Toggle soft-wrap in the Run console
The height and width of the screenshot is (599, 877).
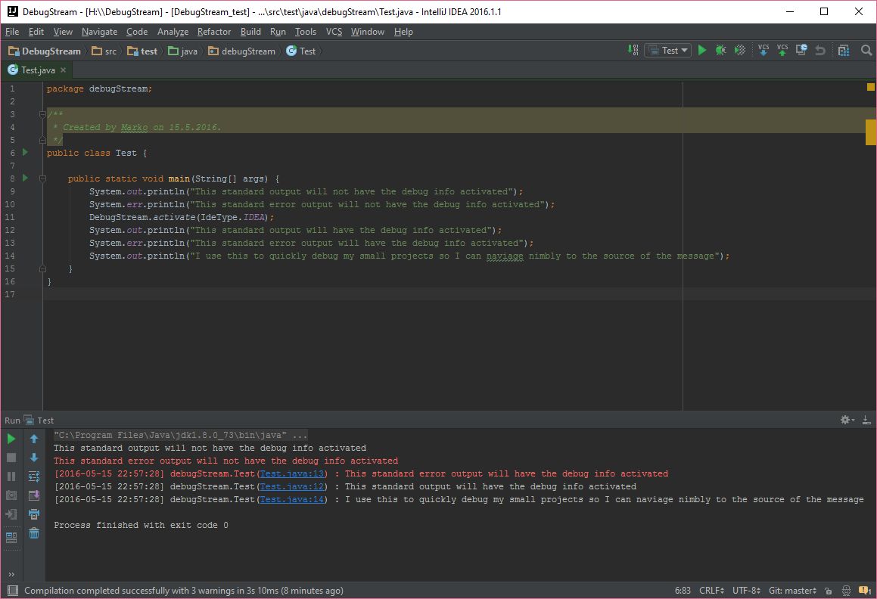tap(34, 476)
